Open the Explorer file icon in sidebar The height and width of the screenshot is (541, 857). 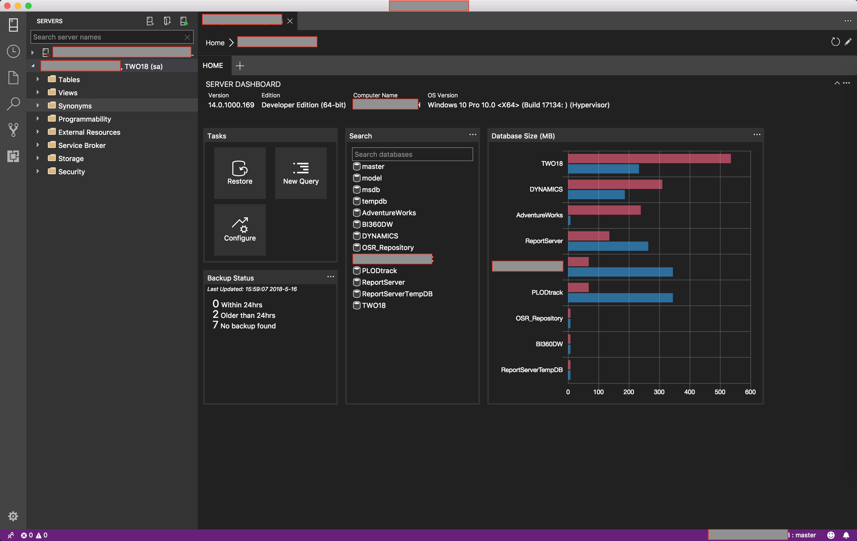click(13, 77)
